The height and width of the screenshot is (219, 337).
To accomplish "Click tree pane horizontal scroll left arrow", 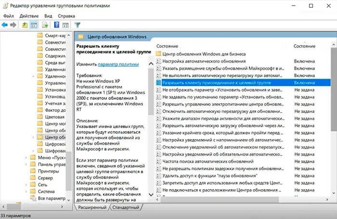I will [3, 207].
